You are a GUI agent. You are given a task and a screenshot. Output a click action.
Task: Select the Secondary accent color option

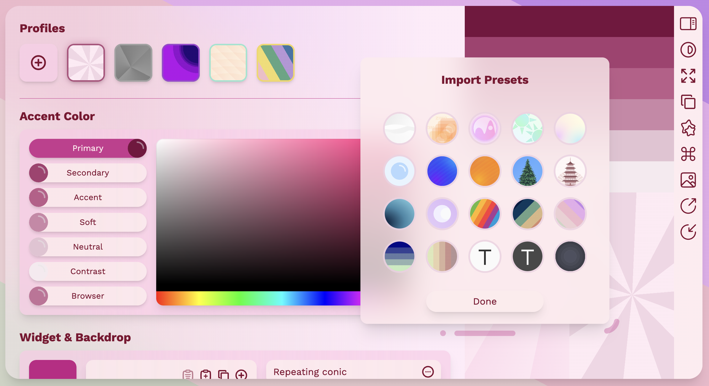pos(88,173)
